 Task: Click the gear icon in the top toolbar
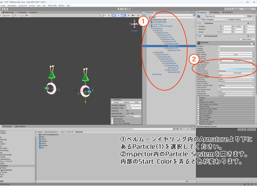(6, 9)
